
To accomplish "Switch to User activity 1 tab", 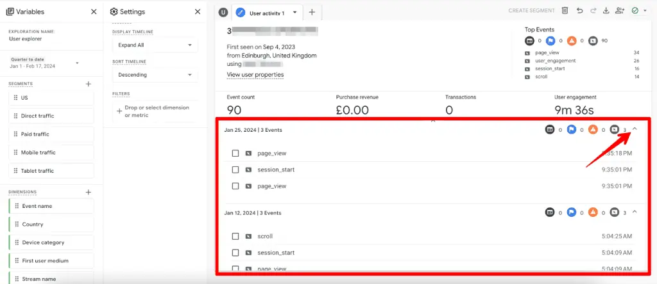I will (x=266, y=13).
